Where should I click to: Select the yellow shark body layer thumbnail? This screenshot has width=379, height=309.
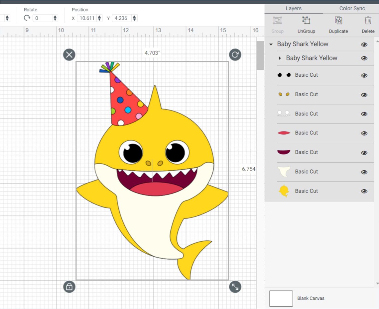click(284, 191)
